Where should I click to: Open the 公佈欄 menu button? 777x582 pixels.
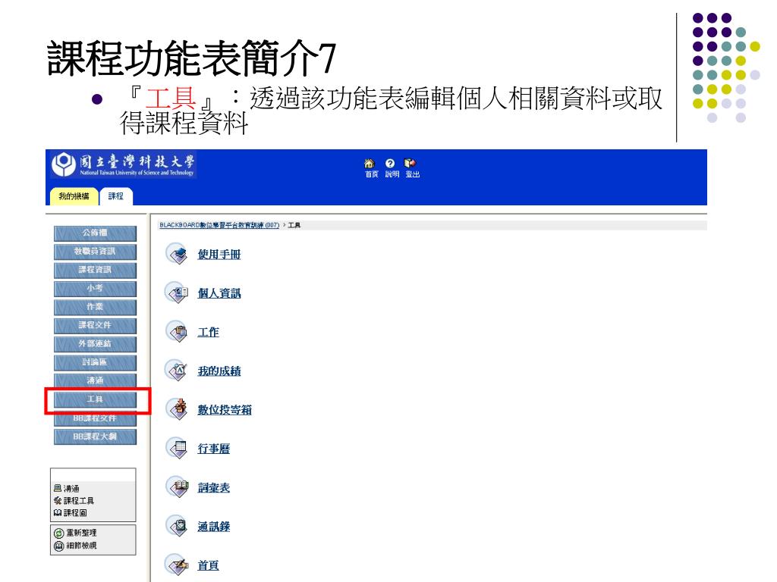coord(95,233)
